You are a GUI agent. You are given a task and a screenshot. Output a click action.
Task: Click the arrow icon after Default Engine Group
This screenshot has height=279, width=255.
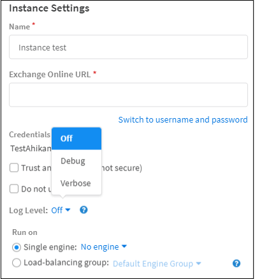pyautogui.click(x=198, y=264)
